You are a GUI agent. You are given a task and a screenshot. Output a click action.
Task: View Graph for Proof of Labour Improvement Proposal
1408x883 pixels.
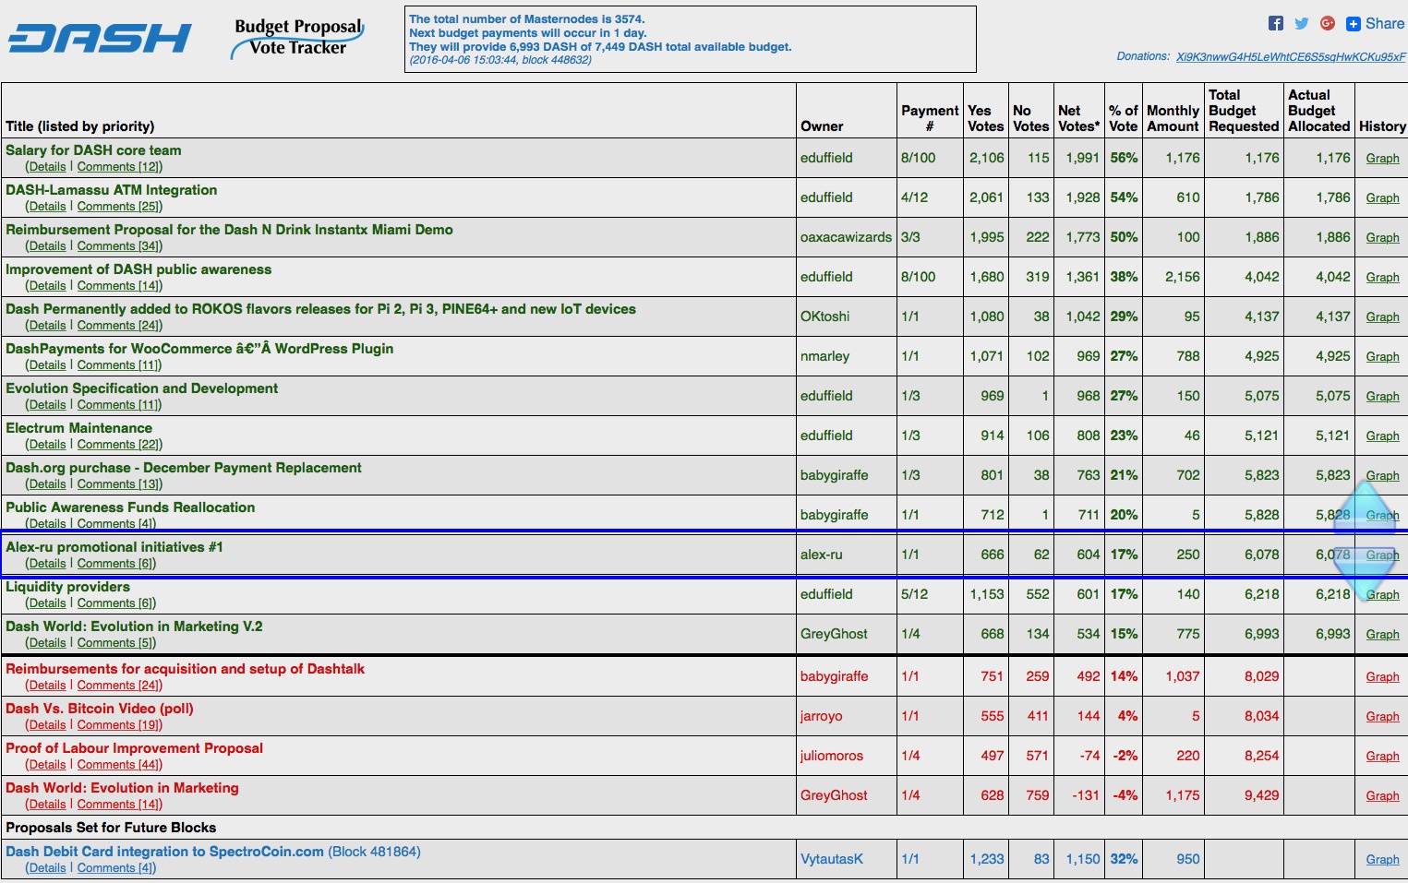tap(1382, 757)
